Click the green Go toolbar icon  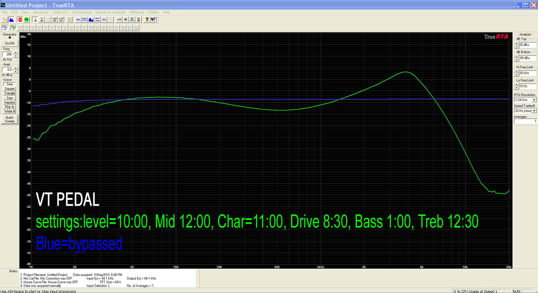point(26,19)
